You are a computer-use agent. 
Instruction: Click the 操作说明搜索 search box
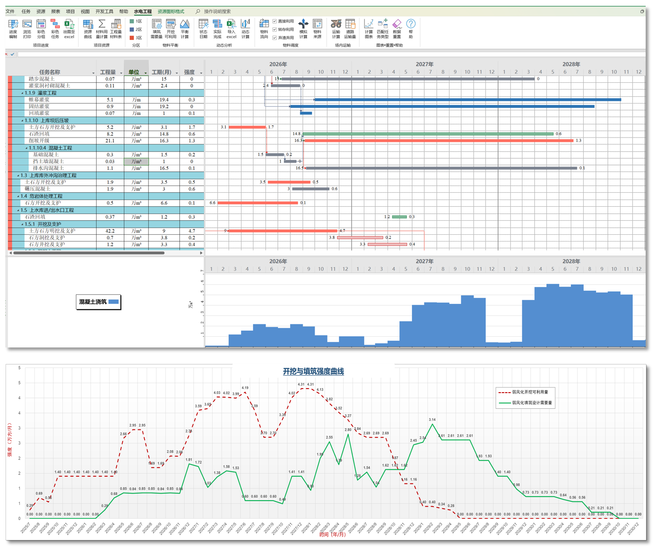[217, 12]
